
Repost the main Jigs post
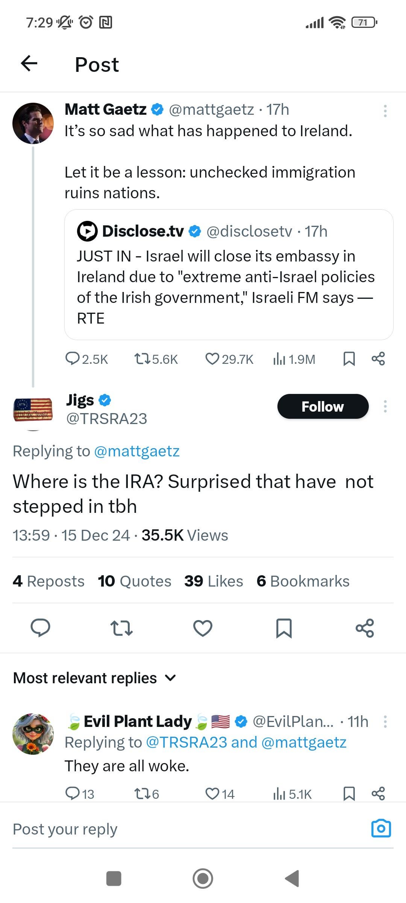[121, 628]
